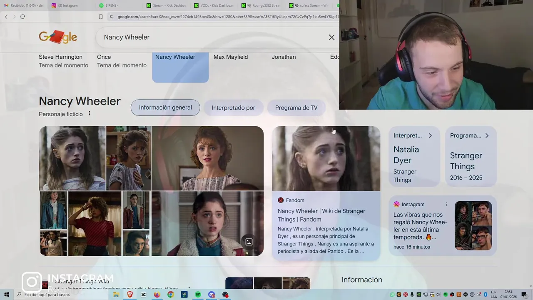
Task: Open File Explorer from taskbar
Action: click(116, 295)
